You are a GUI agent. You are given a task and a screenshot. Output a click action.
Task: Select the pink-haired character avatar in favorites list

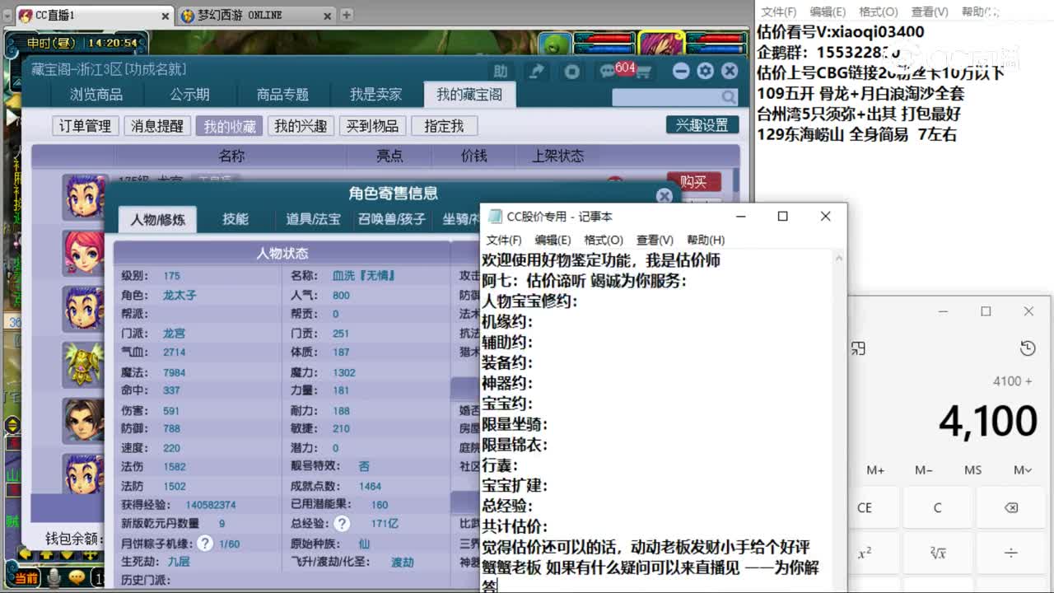84,252
